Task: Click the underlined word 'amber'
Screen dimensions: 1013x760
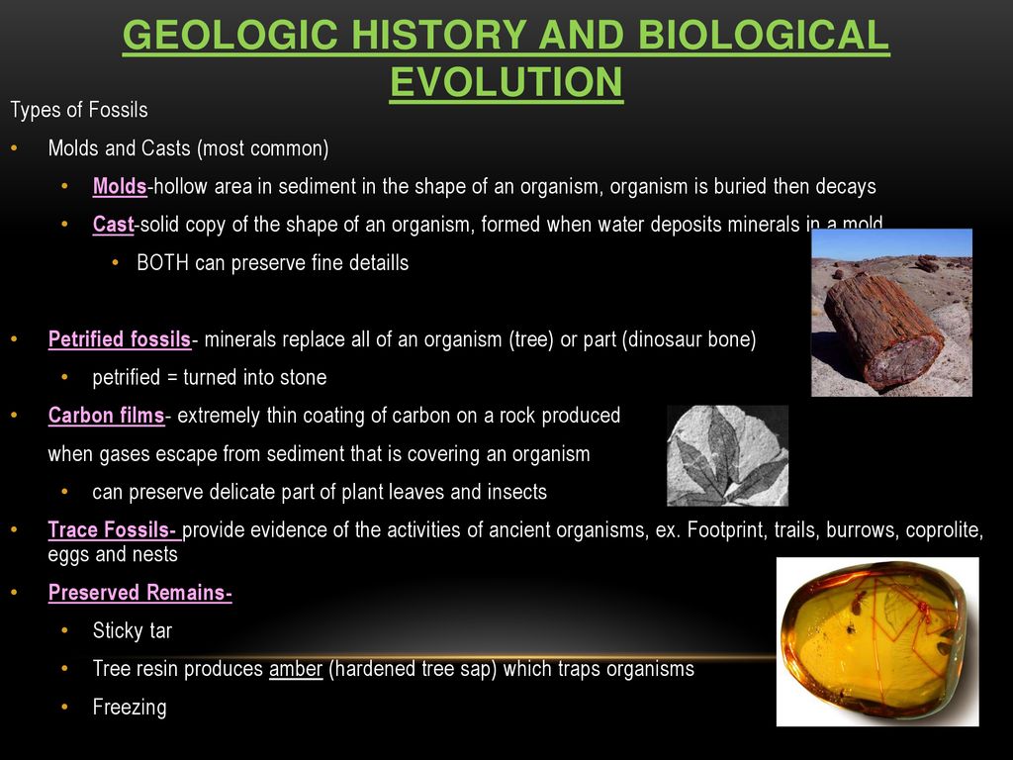Action: click(295, 669)
